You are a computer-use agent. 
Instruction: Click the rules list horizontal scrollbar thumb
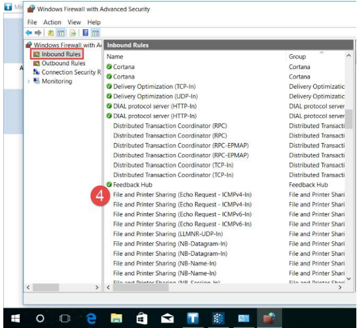pyautogui.click(x=141, y=288)
